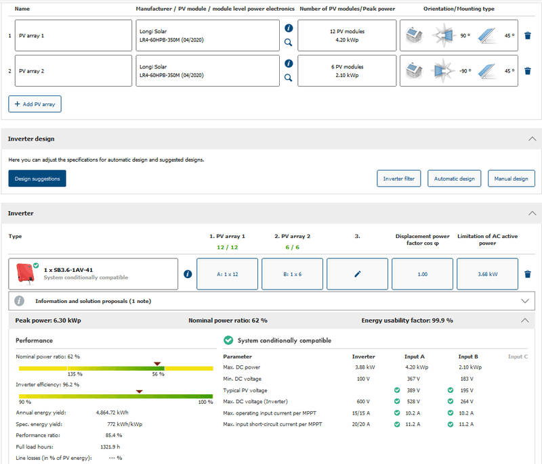Click the Add PV array button

[x=35, y=104]
